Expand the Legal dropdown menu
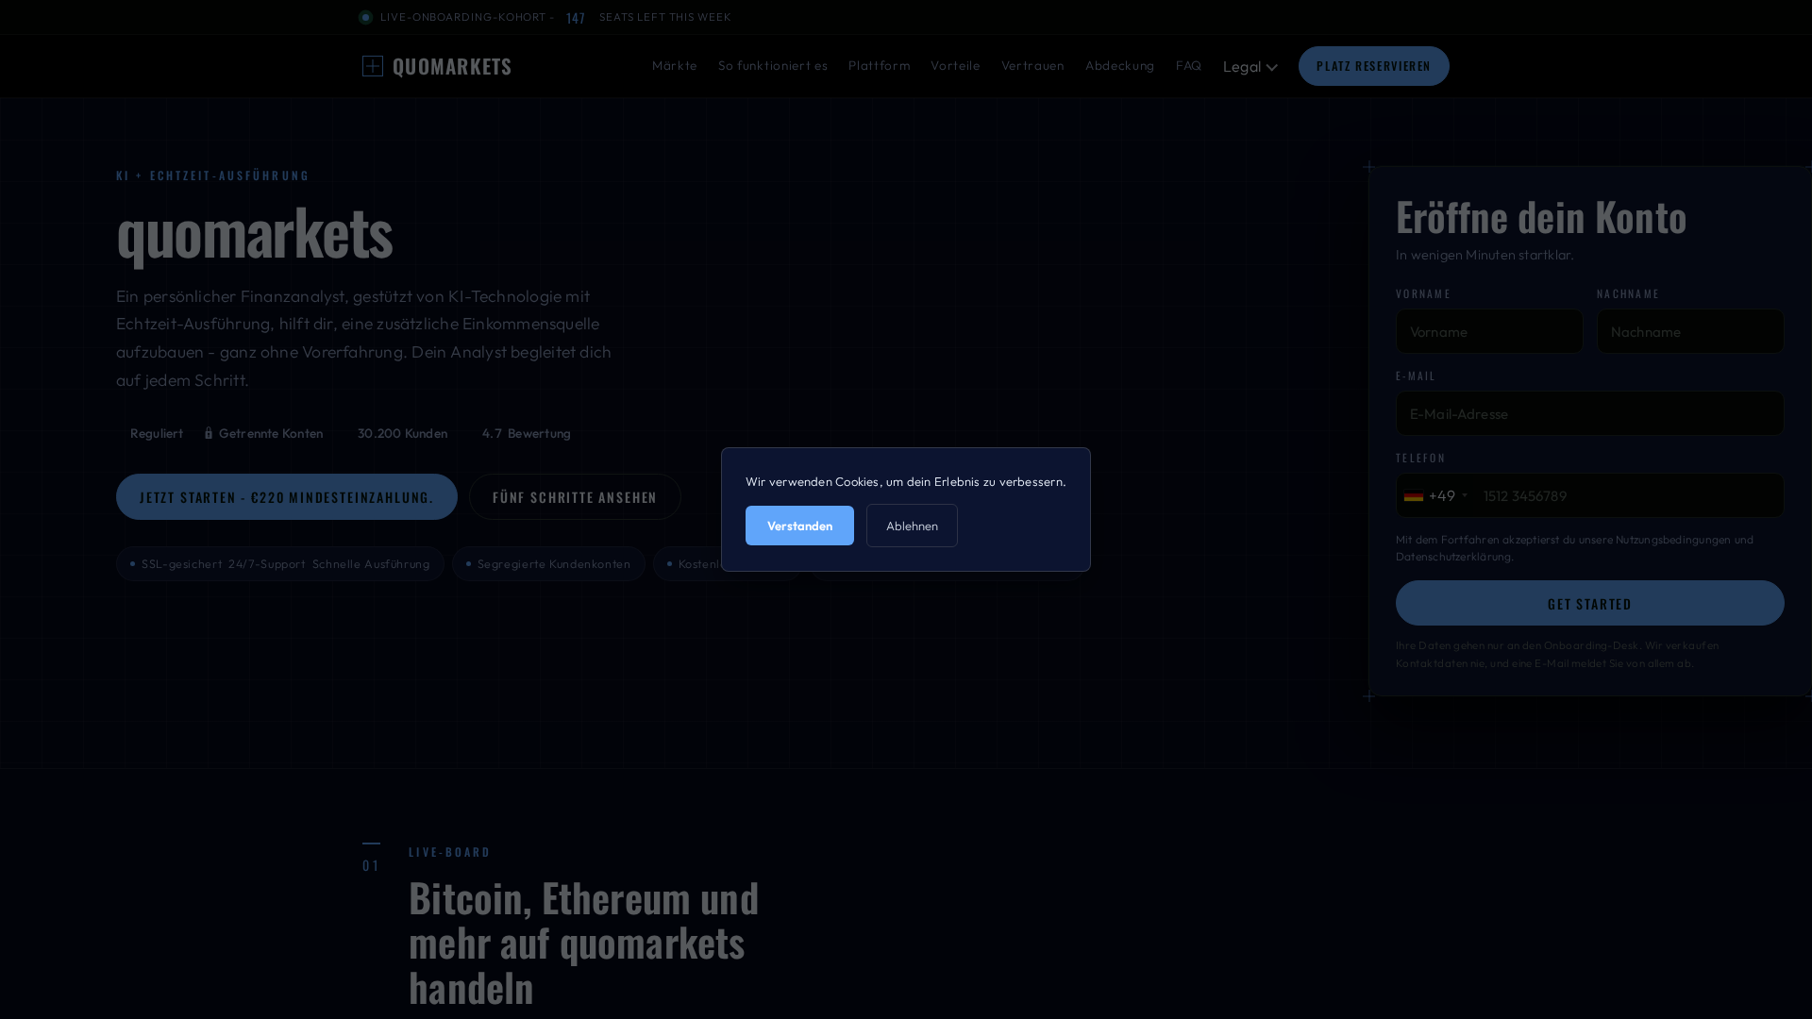 [x=1250, y=66]
